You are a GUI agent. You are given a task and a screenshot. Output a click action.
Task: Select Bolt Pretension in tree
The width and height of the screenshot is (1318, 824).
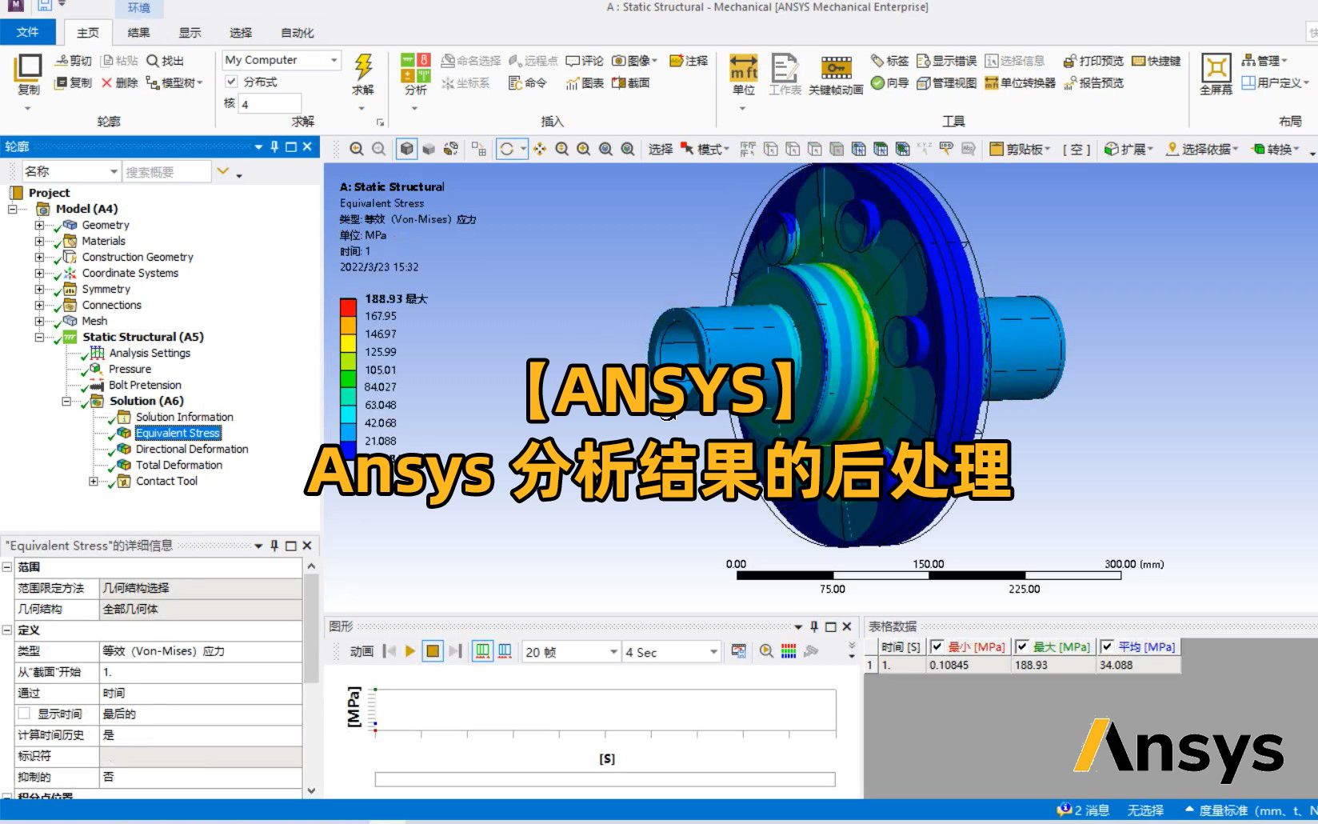coord(145,385)
